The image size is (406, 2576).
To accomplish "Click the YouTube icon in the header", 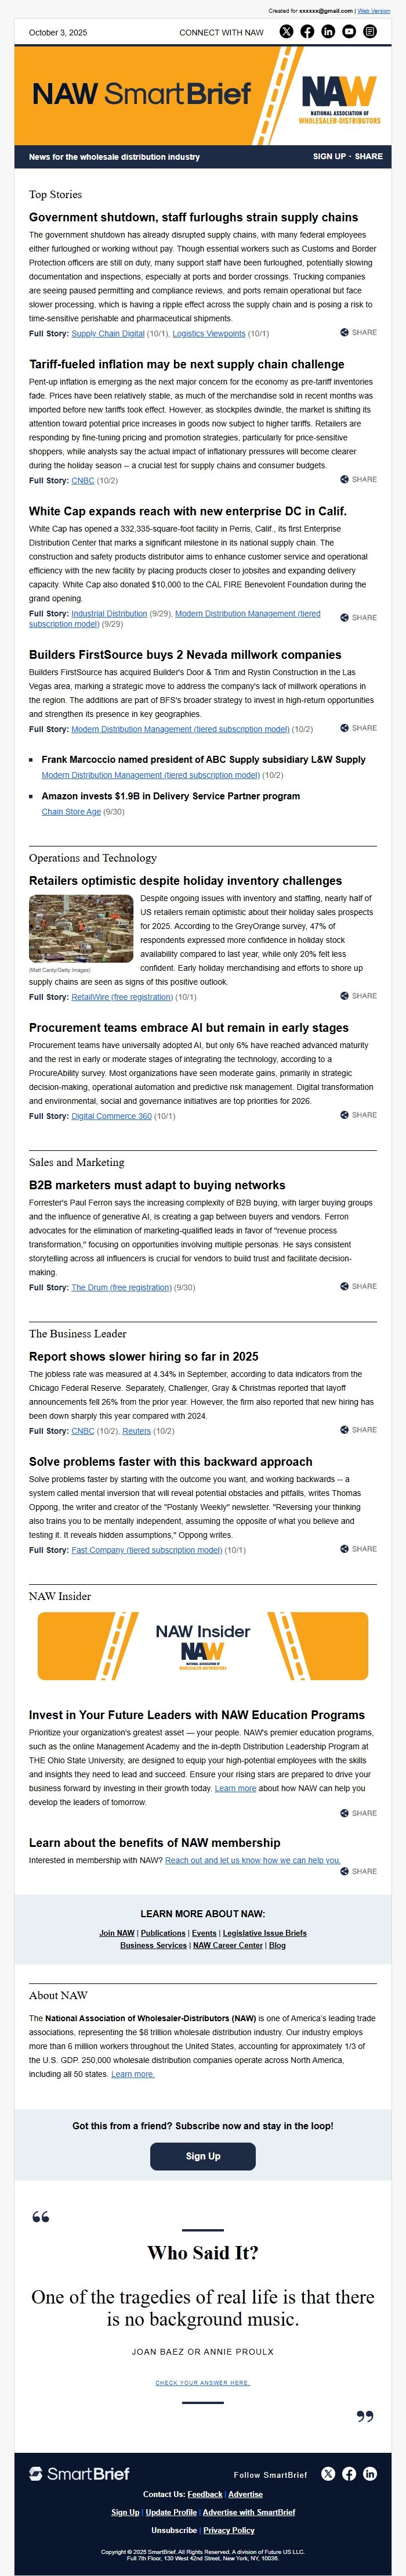I will 349,32.
